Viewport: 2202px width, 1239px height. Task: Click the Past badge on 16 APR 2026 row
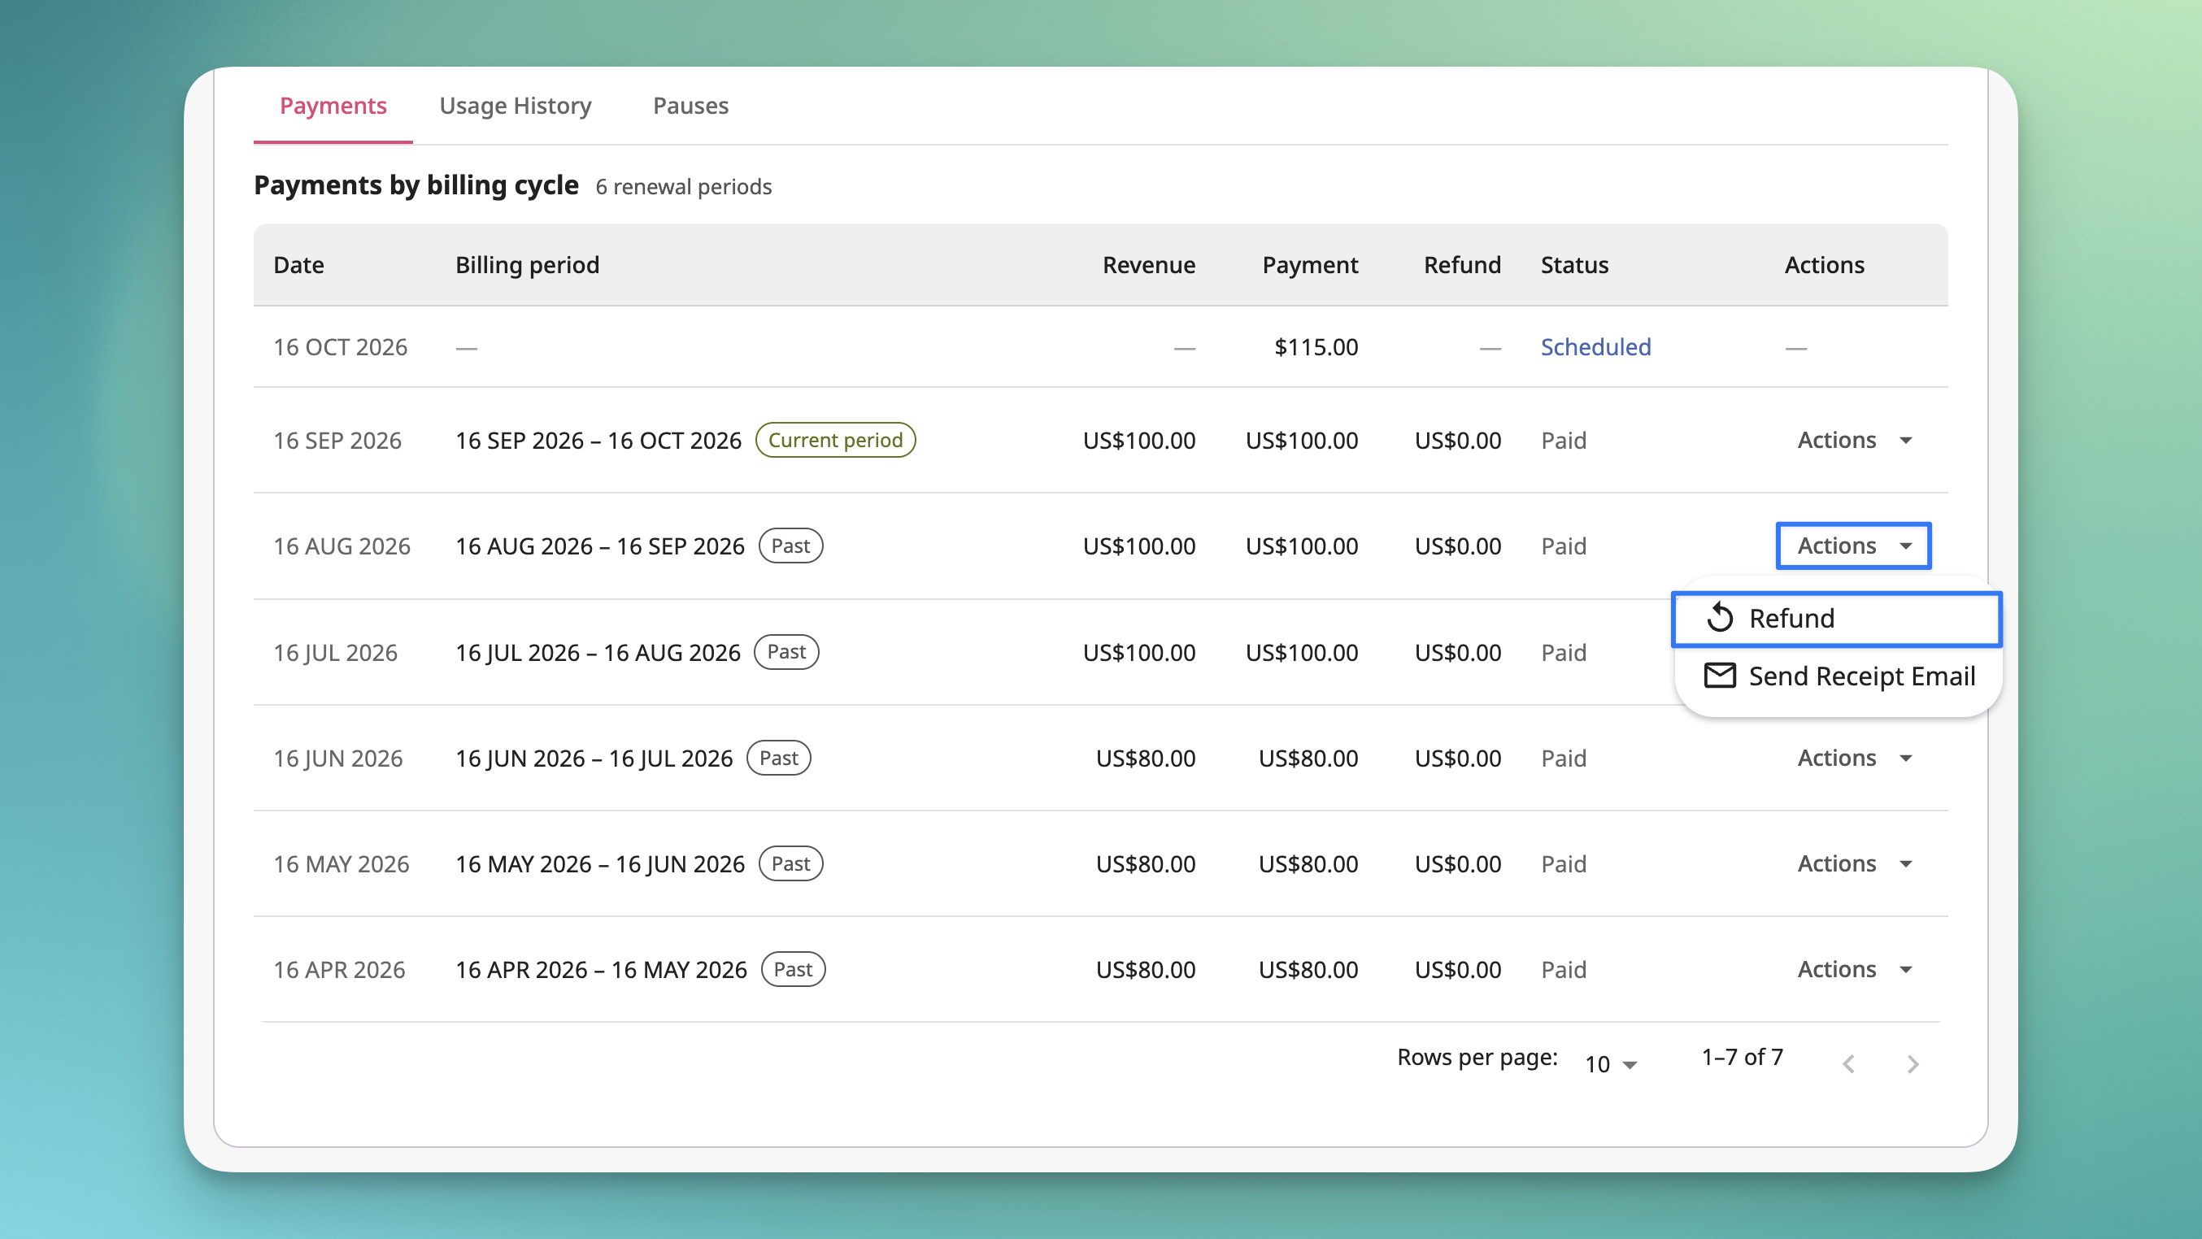click(x=794, y=970)
